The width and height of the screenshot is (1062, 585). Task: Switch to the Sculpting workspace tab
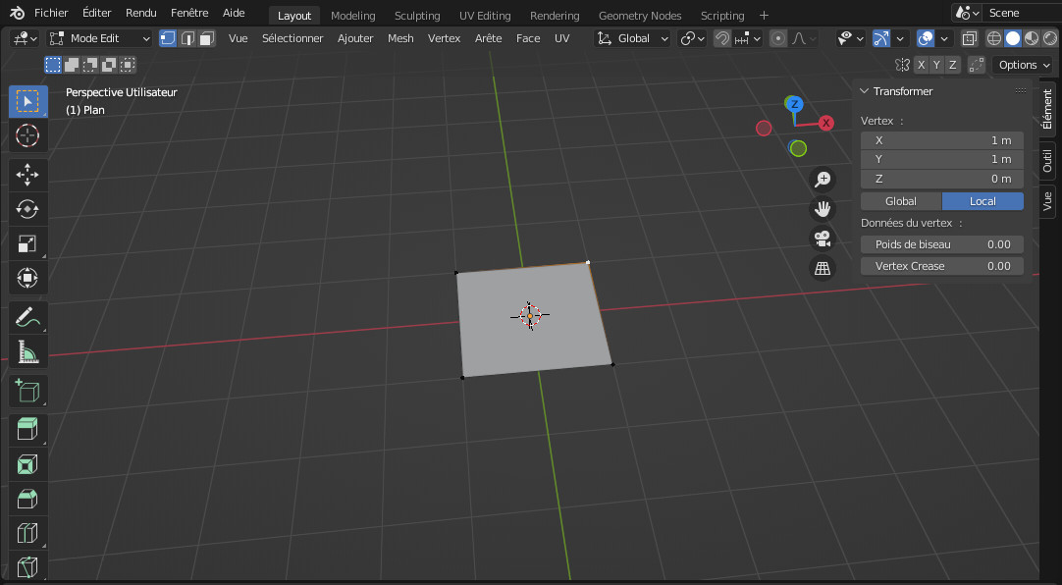pyautogui.click(x=417, y=16)
